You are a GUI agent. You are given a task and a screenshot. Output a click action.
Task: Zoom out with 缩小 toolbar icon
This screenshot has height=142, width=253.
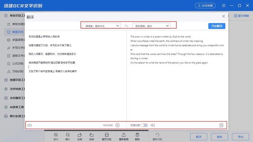[68, 137]
